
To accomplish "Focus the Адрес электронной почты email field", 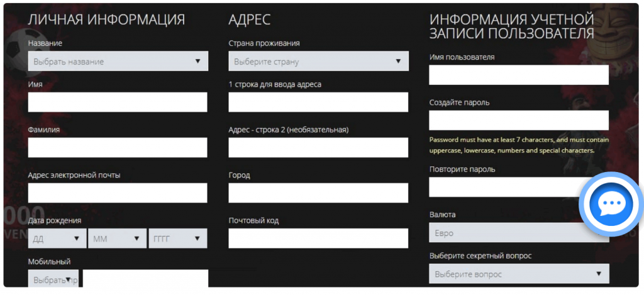I will pos(118,193).
